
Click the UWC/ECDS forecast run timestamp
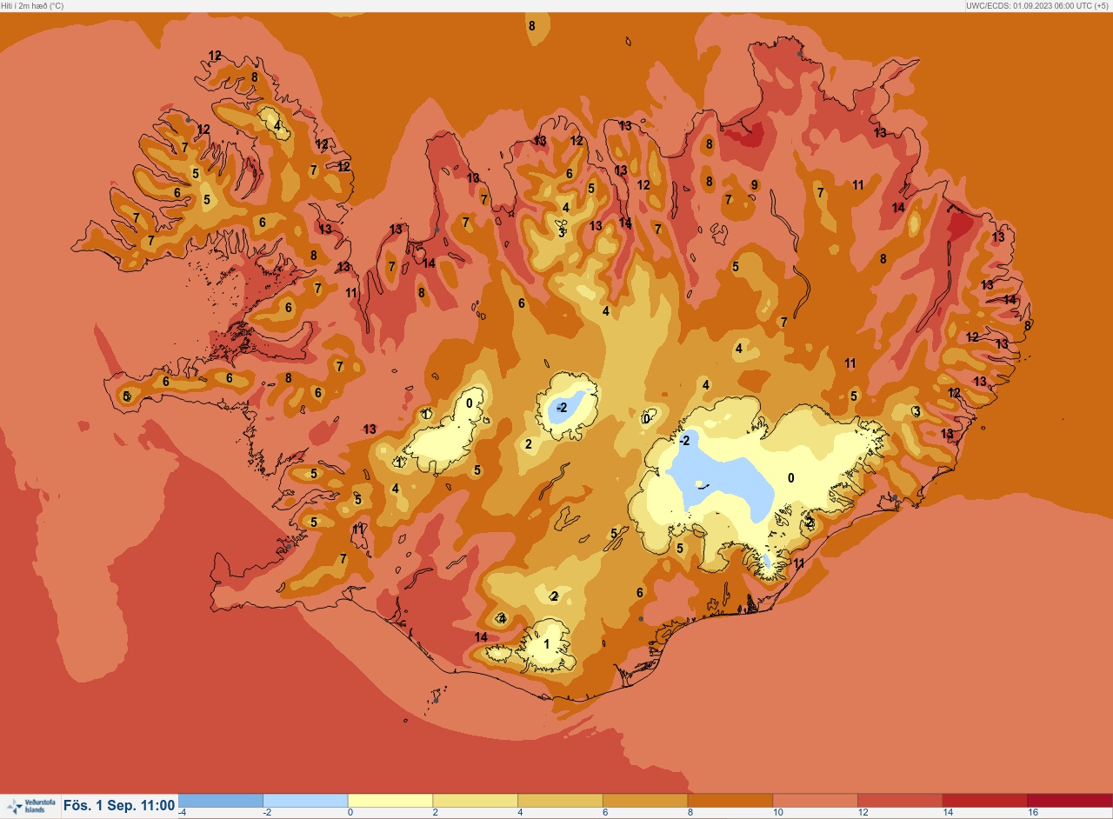pyautogui.click(x=1038, y=5)
